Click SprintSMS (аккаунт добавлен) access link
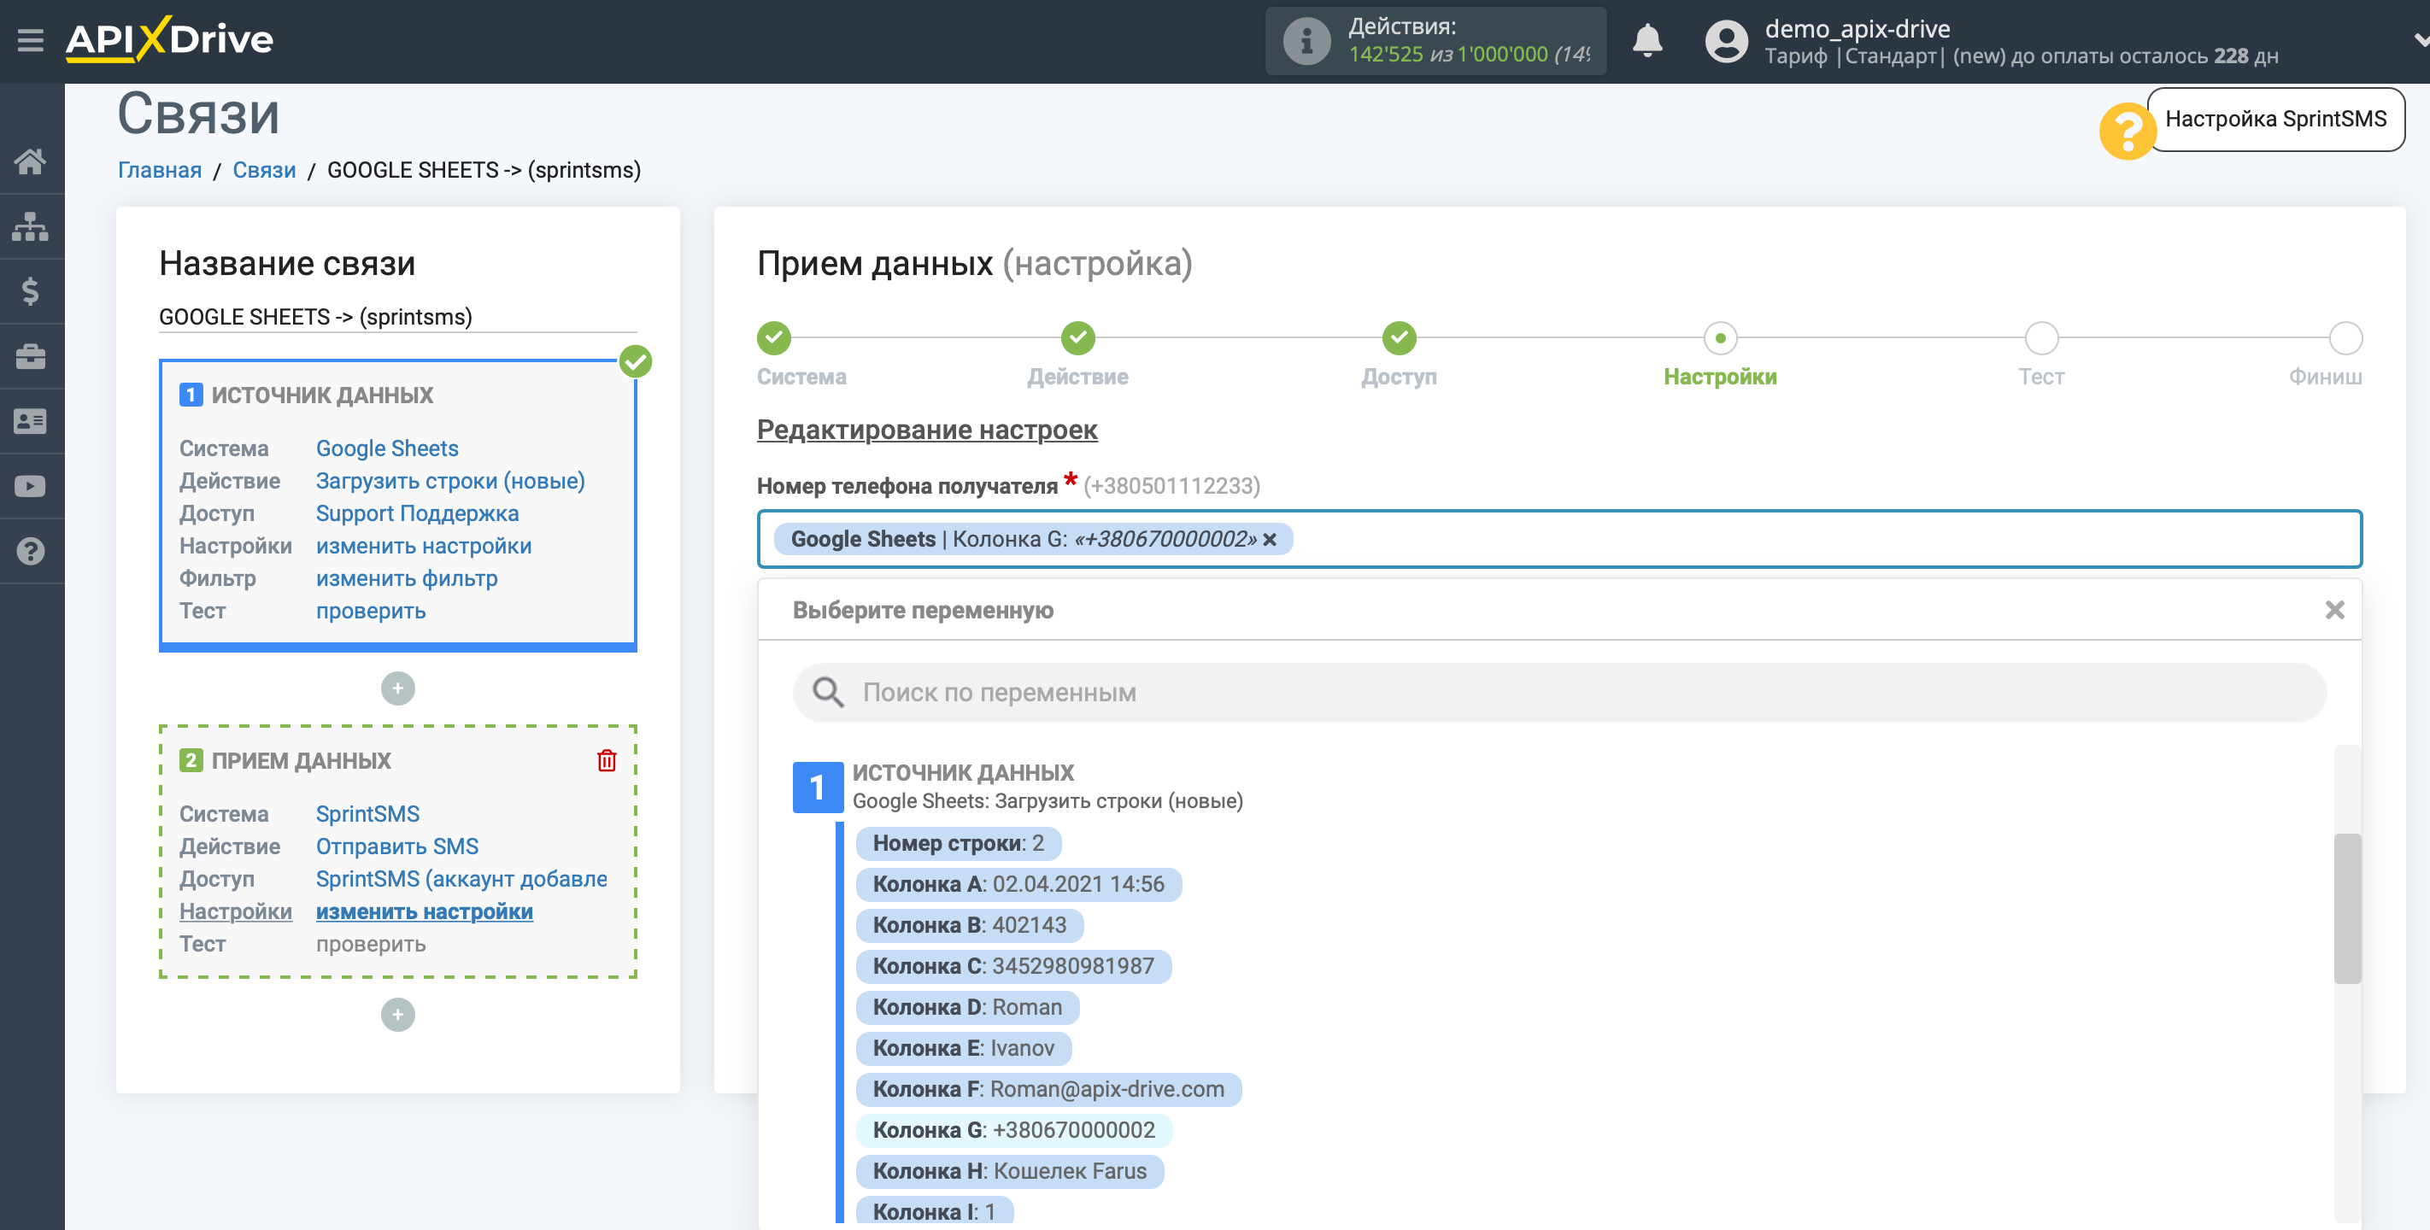 (x=461, y=878)
